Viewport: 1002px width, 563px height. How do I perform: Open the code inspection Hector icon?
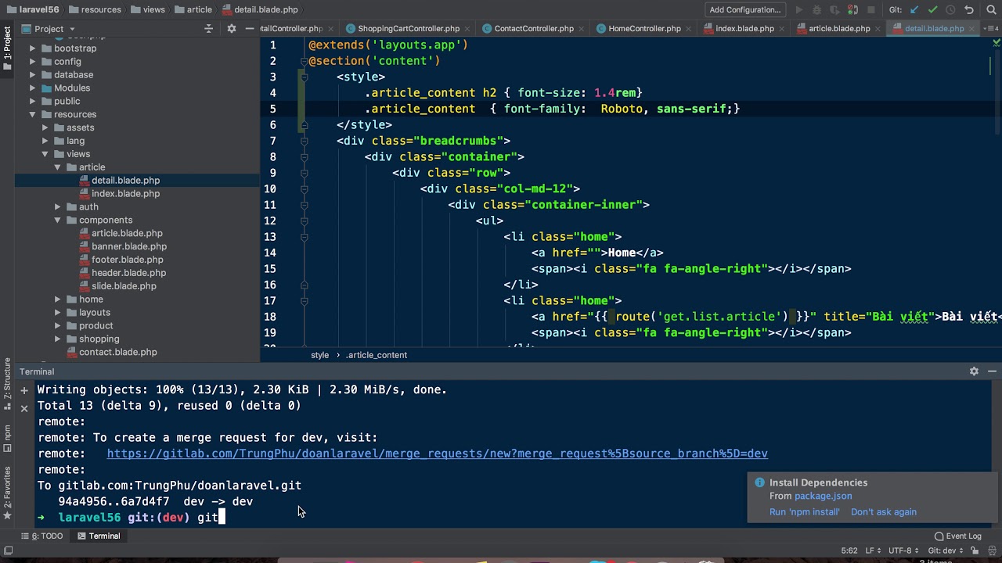(x=992, y=550)
